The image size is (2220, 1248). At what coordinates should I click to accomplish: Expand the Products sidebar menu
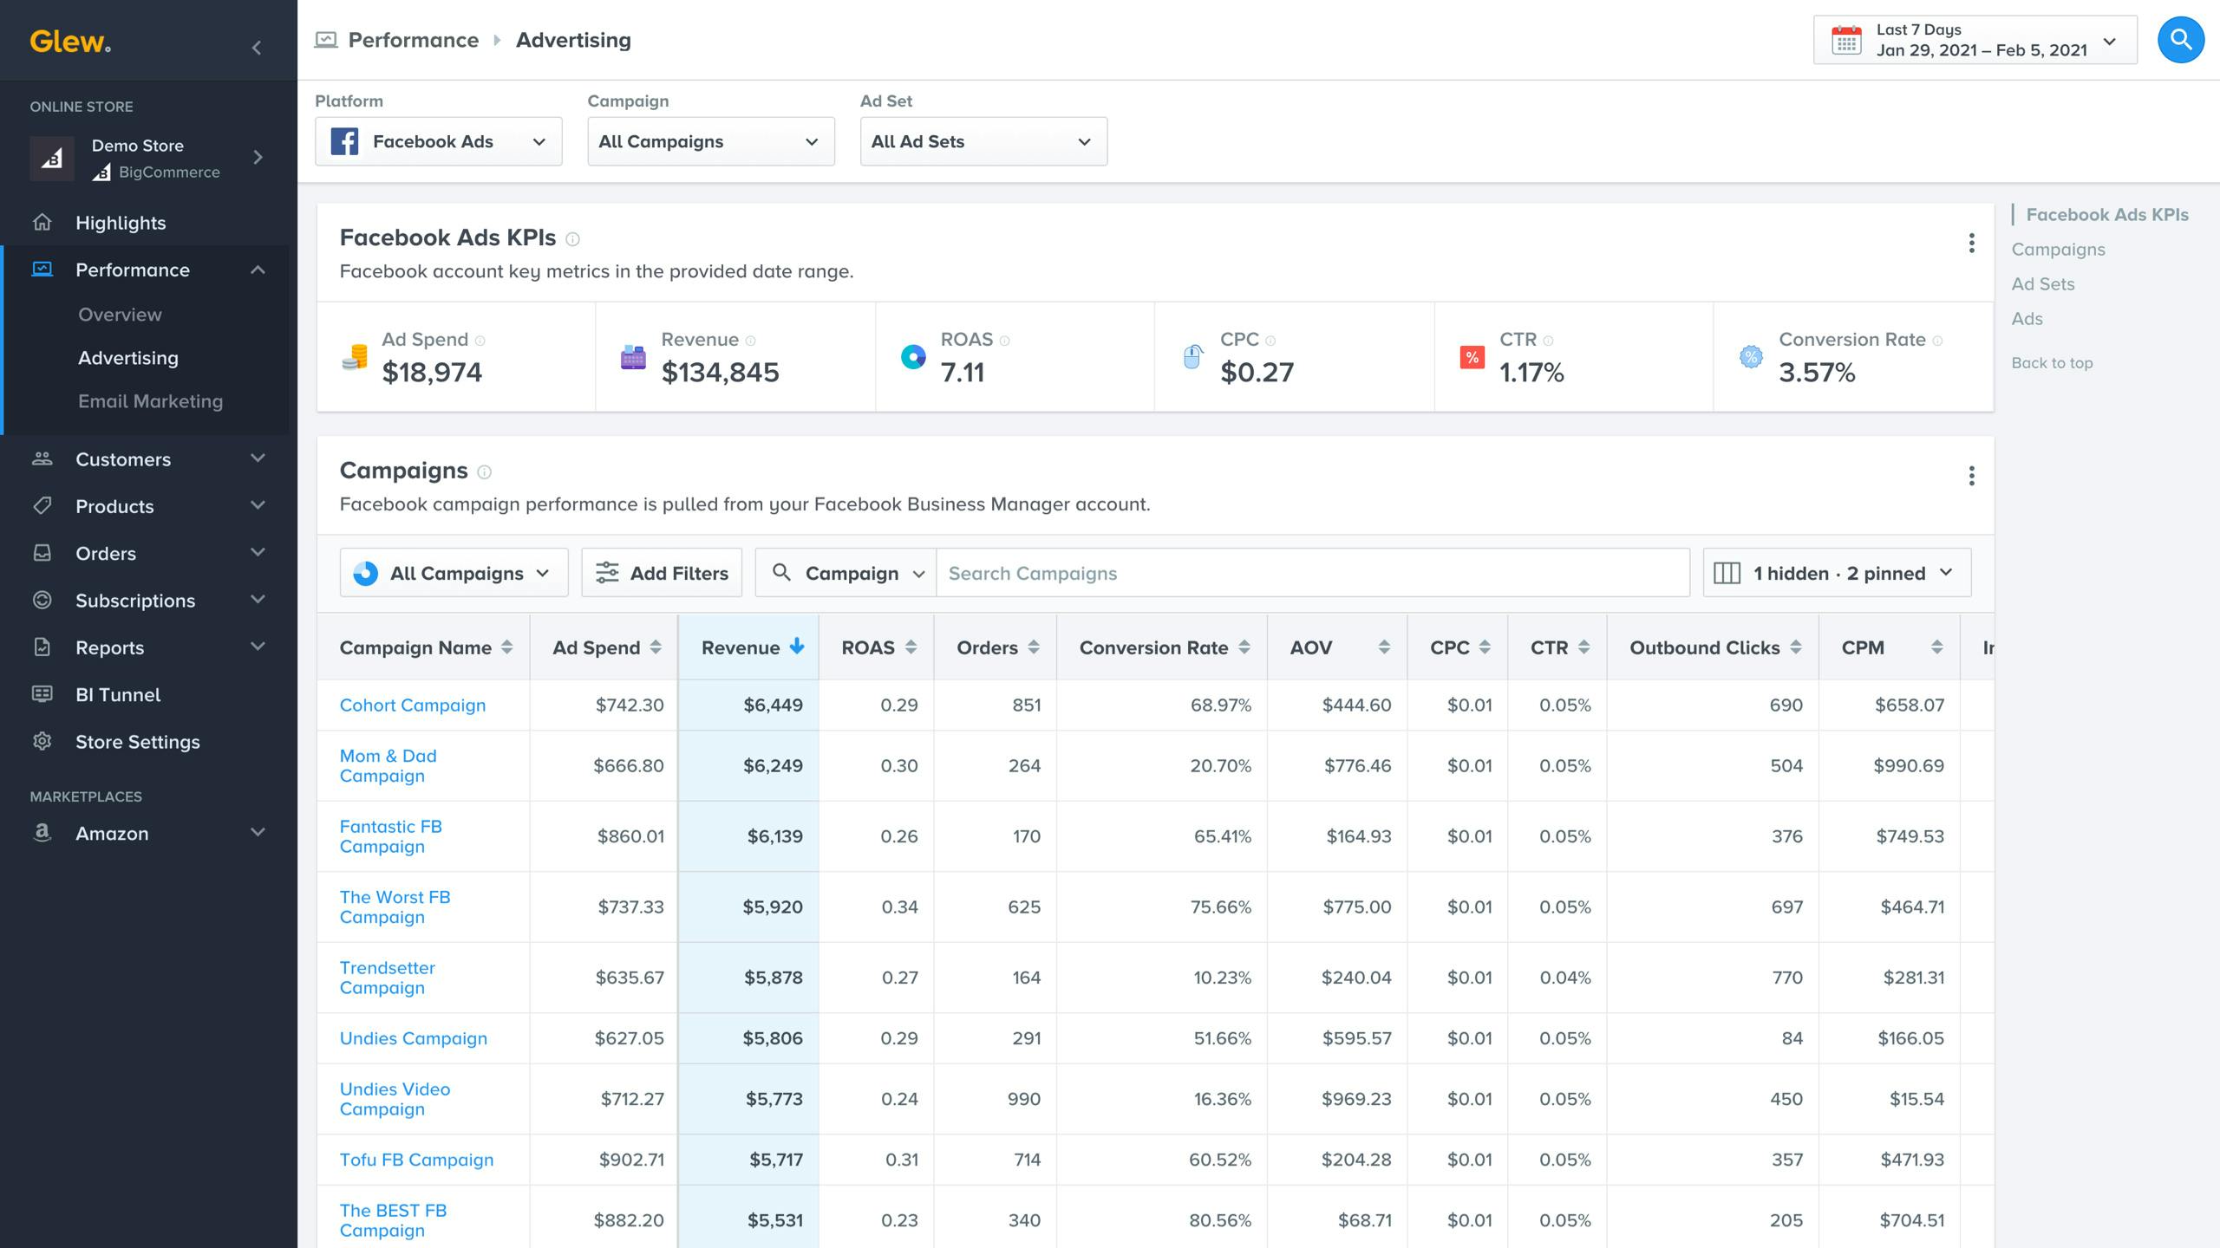[x=258, y=506]
